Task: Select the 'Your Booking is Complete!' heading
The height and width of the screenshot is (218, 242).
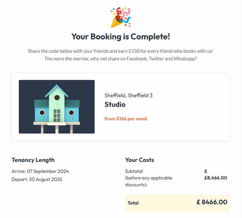Action: point(121,37)
